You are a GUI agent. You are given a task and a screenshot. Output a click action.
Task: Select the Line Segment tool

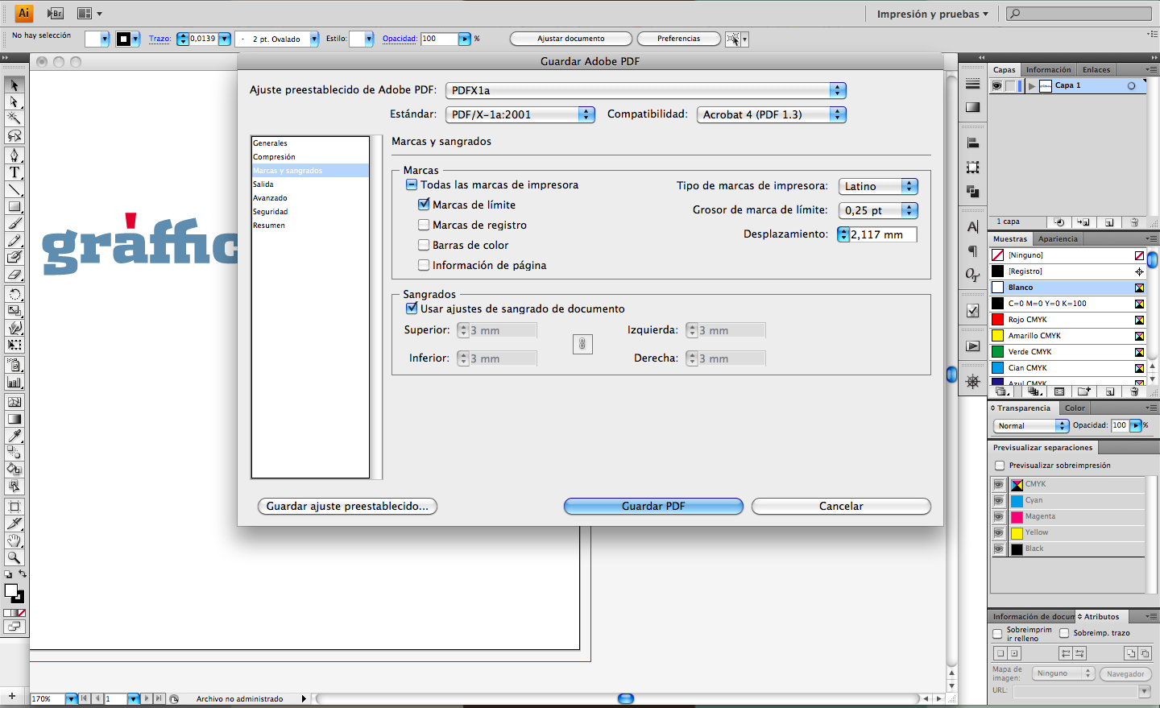[14, 189]
